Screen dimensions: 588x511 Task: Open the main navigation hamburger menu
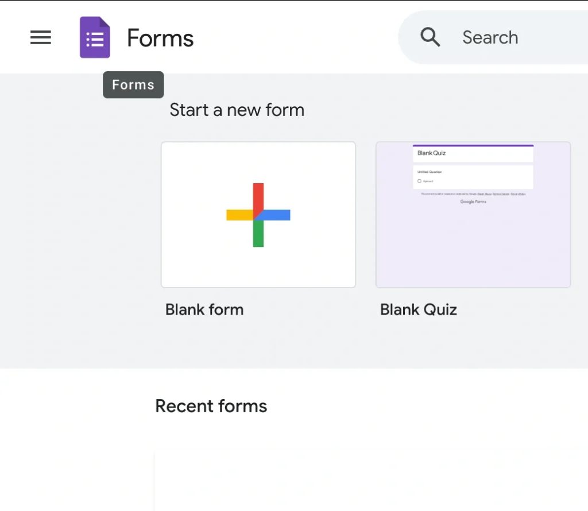point(40,37)
